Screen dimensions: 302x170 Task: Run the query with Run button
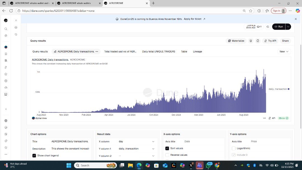coord(279,27)
